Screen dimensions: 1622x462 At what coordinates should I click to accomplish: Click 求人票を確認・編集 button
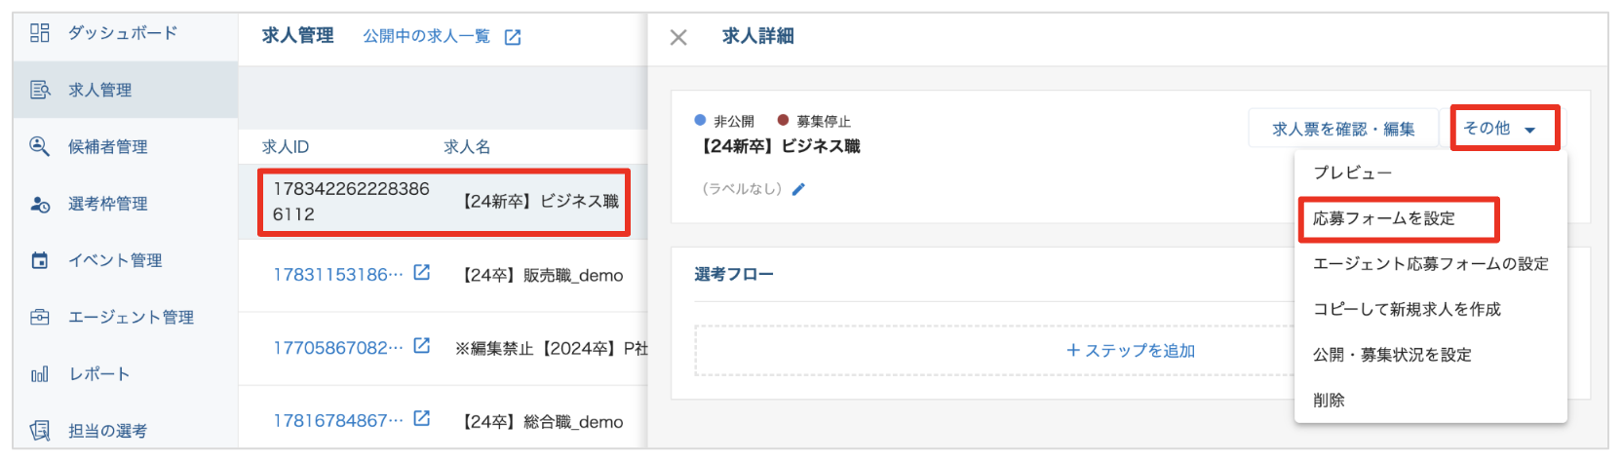(x=1342, y=129)
